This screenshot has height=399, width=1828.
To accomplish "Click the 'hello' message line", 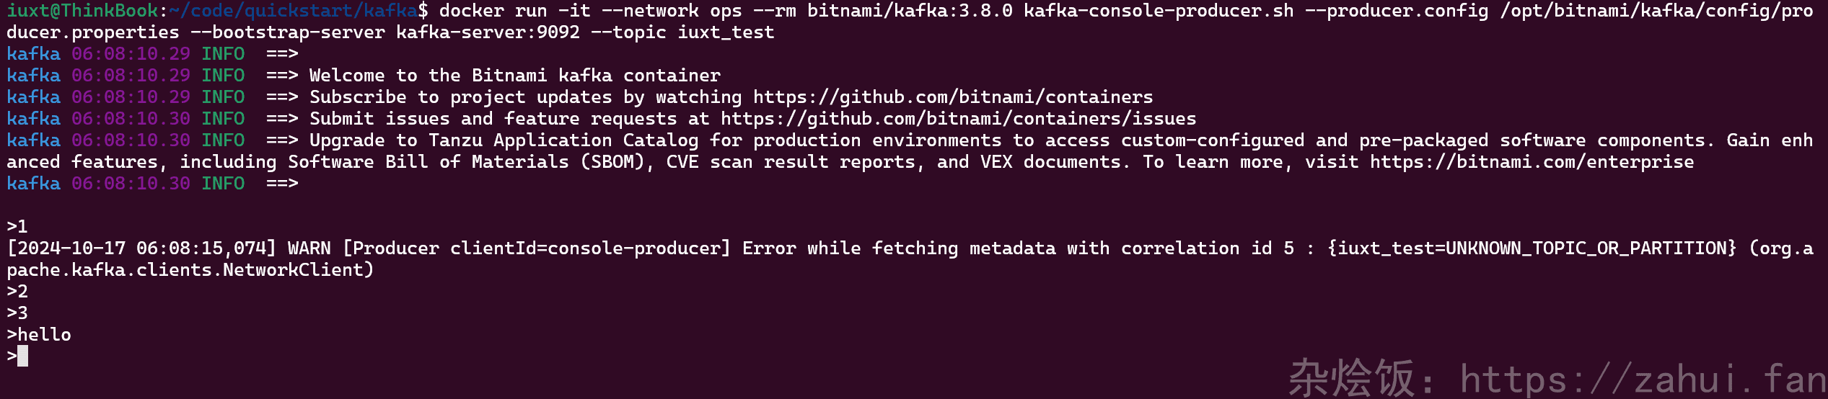I will [x=43, y=335].
